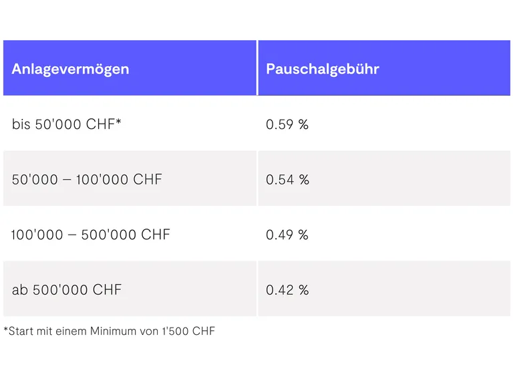Screen dimensions: 513x385
Task: Click the asterisk starting the footnote
Action: coord(6,330)
